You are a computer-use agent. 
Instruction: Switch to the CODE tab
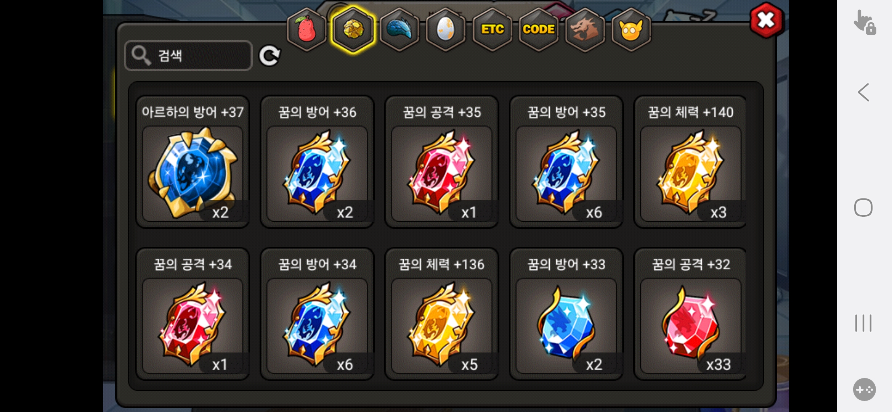[x=539, y=29]
